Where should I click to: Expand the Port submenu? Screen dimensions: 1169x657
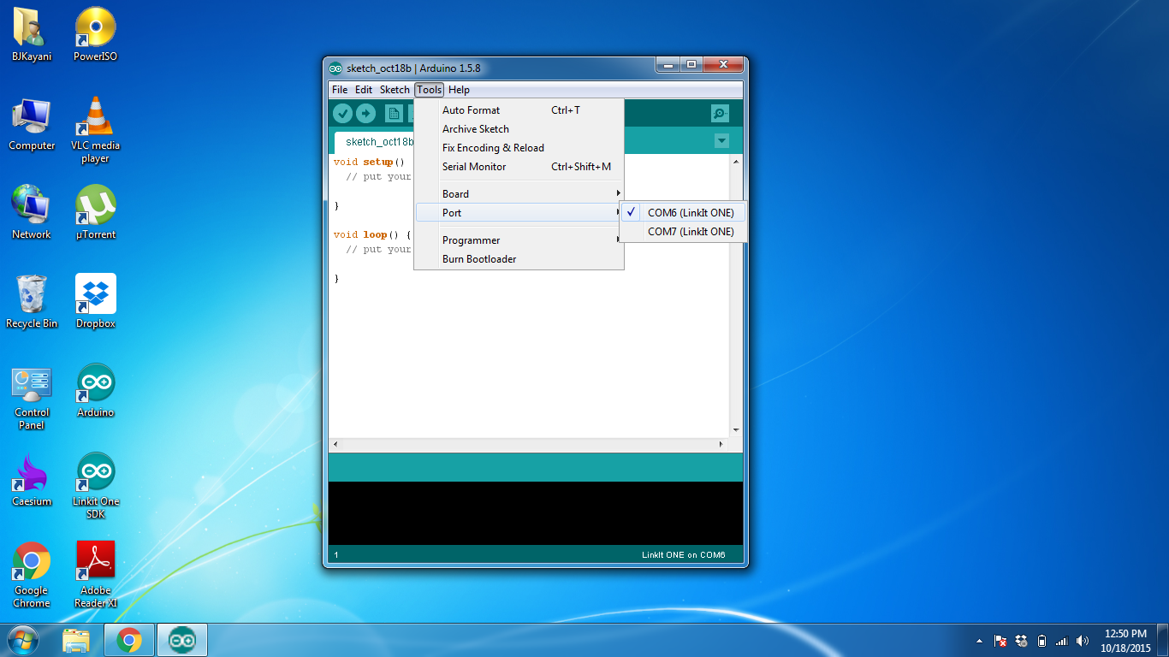[519, 213]
